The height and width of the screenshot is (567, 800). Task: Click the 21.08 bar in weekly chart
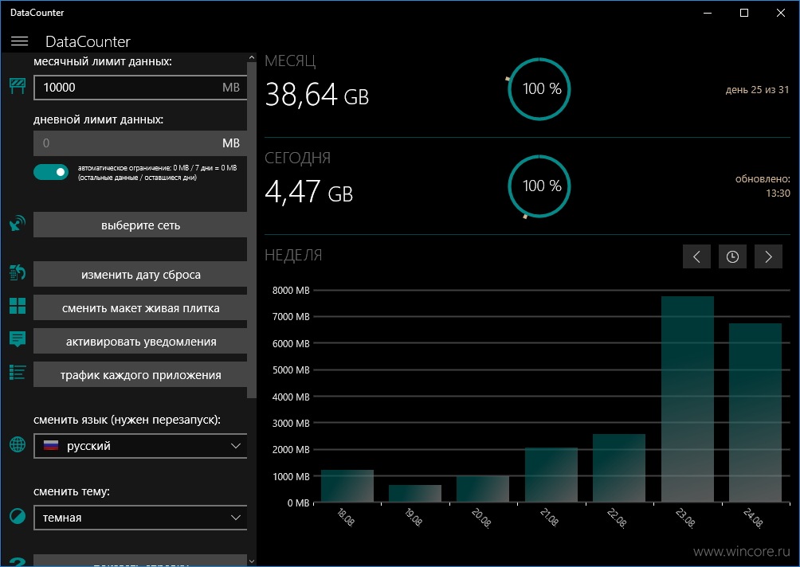pyautogui.click(x=551, y=475)
